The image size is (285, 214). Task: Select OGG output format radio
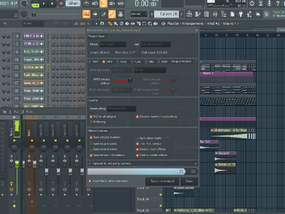point(118,62)
